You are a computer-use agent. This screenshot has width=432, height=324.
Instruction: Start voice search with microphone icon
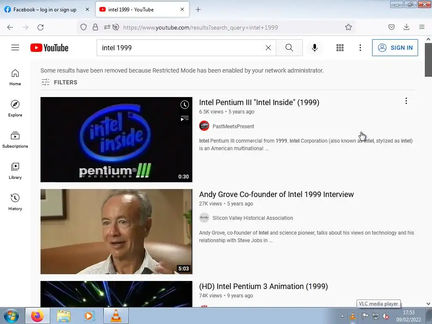315,48
